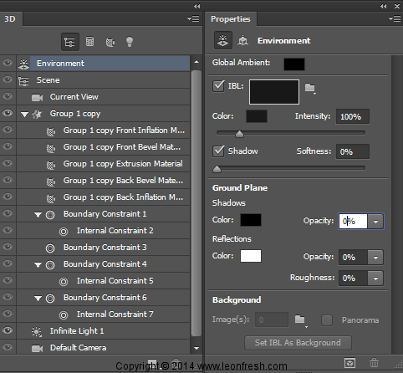The image size is (403, 373).
Task: Uncheck the IBL checkbox
Action: click(x=218, y=86)
